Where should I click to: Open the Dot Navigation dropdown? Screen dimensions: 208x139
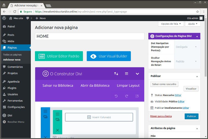186,47
